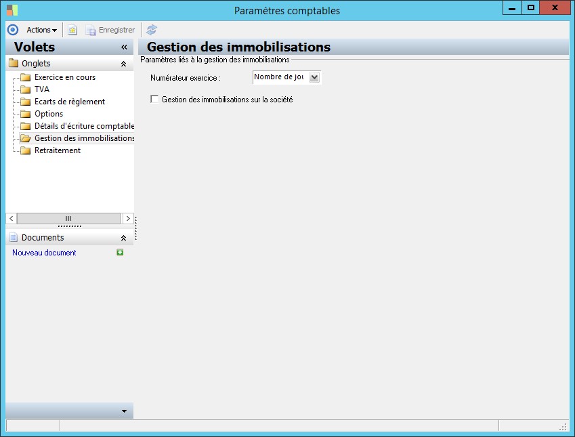Click the Retraitement folder icon
575x437 pixels.
(25, 150)
